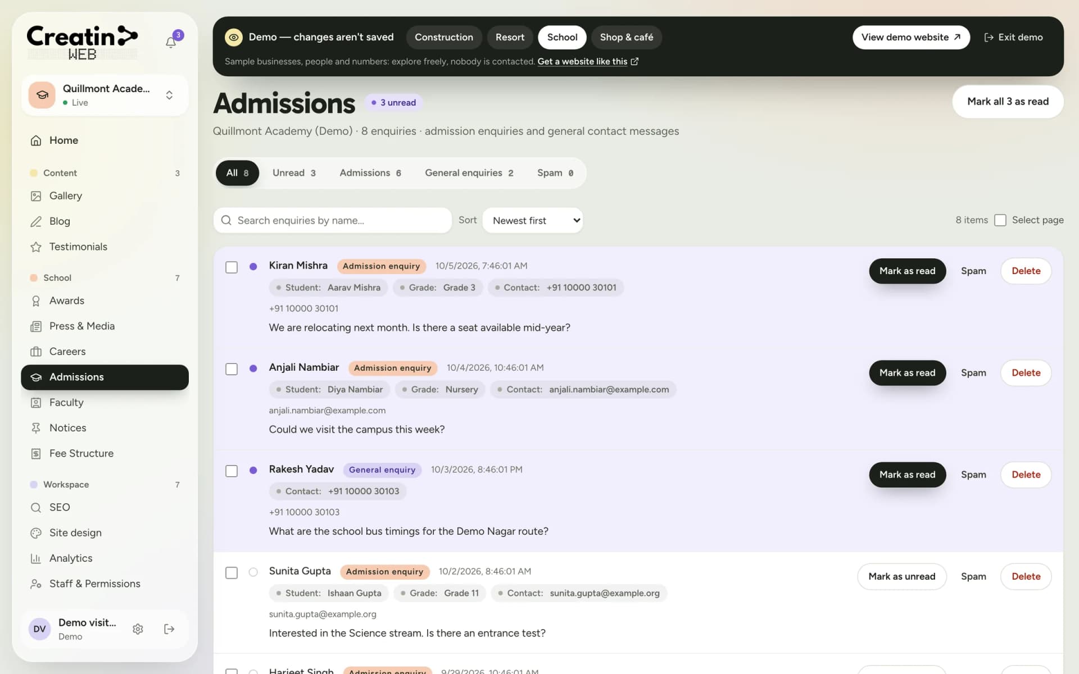Switch demo to Shop & café
1079x674 pixels.
[x=627, y=37]
